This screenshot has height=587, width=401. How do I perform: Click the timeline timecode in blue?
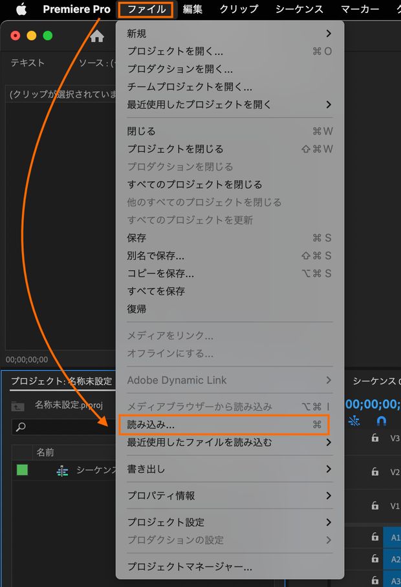(373, 404)
